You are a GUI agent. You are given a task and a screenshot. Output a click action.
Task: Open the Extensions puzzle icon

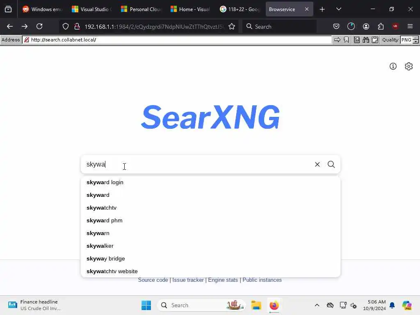point(381,26)
